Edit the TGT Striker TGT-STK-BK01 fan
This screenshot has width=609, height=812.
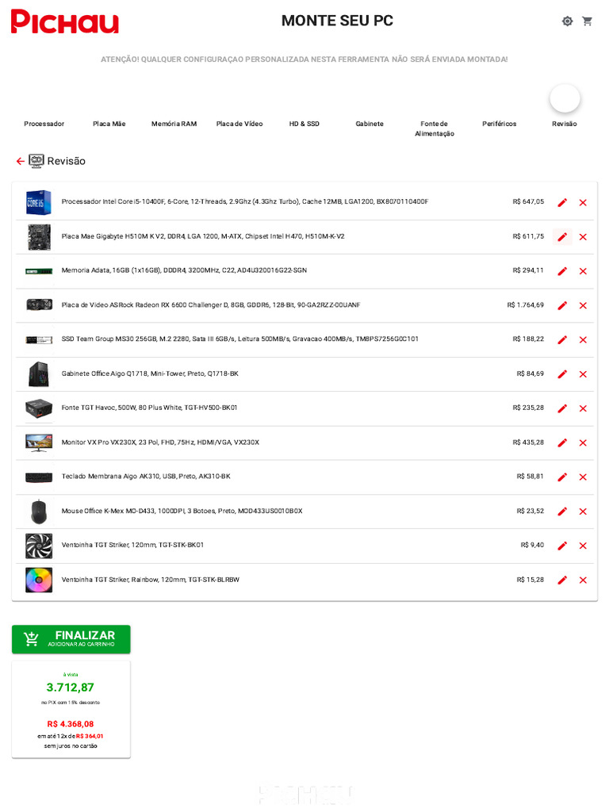point(562,546)
